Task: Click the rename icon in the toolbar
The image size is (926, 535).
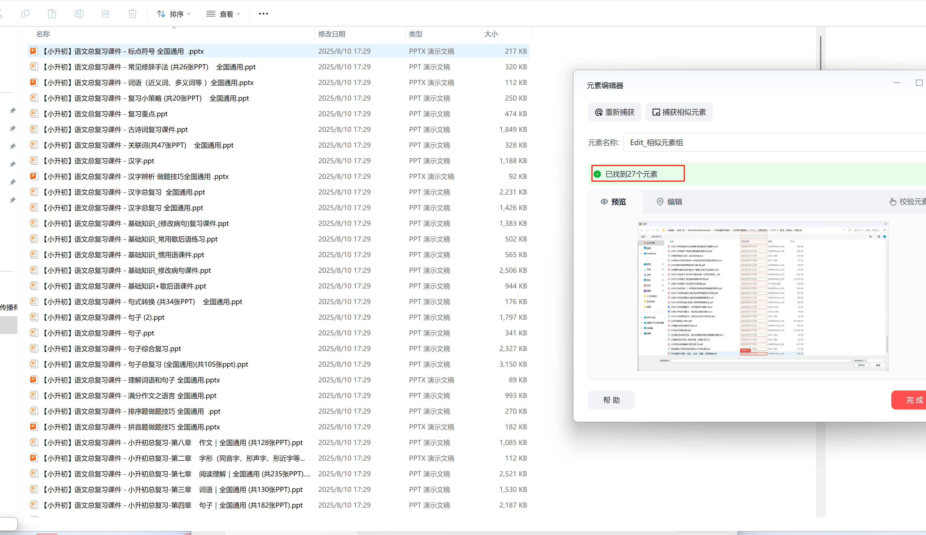Action: coord(79,14)
